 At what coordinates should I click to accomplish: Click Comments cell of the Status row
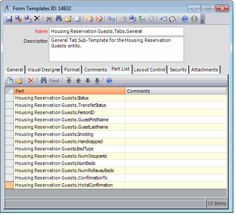click(176, 98)
